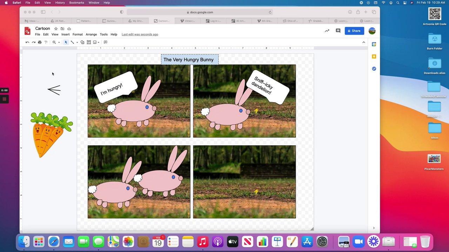The width and height of the screenshot is (449, 252).
Task: Open the zoom level dropdown arrow
Action: point(59,42)
